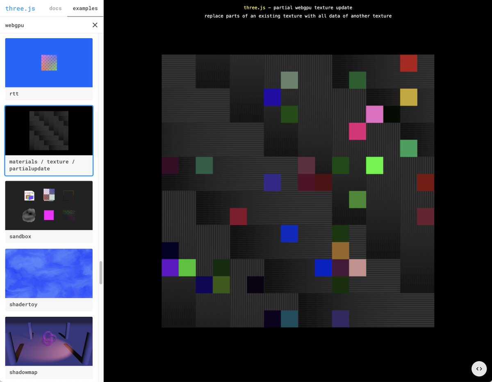
Task: Switch to the examples tab
Action: tap(85, 8)
